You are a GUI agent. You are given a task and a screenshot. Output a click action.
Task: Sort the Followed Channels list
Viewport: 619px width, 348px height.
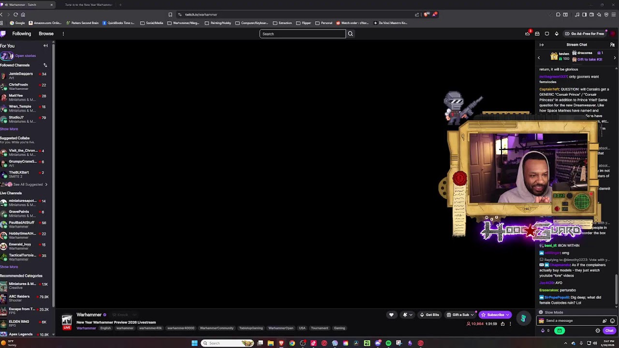point(45,65)
